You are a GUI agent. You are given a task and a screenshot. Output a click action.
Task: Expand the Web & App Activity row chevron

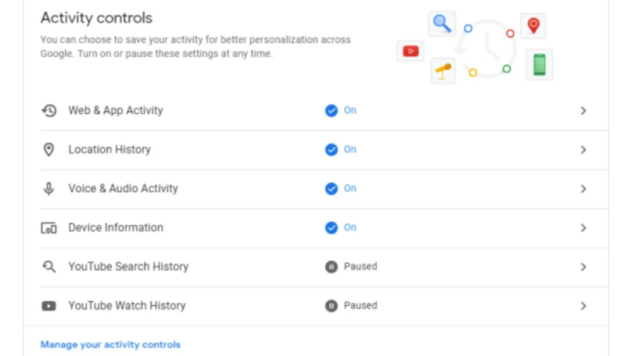point(583,111)
